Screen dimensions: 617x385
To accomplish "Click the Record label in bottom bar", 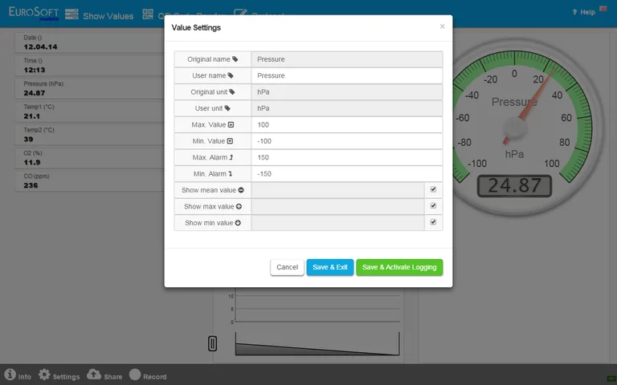I will 154,377.
